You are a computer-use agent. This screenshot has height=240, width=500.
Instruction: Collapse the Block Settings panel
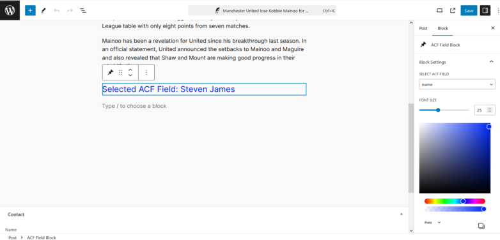(x=492, y=62)
